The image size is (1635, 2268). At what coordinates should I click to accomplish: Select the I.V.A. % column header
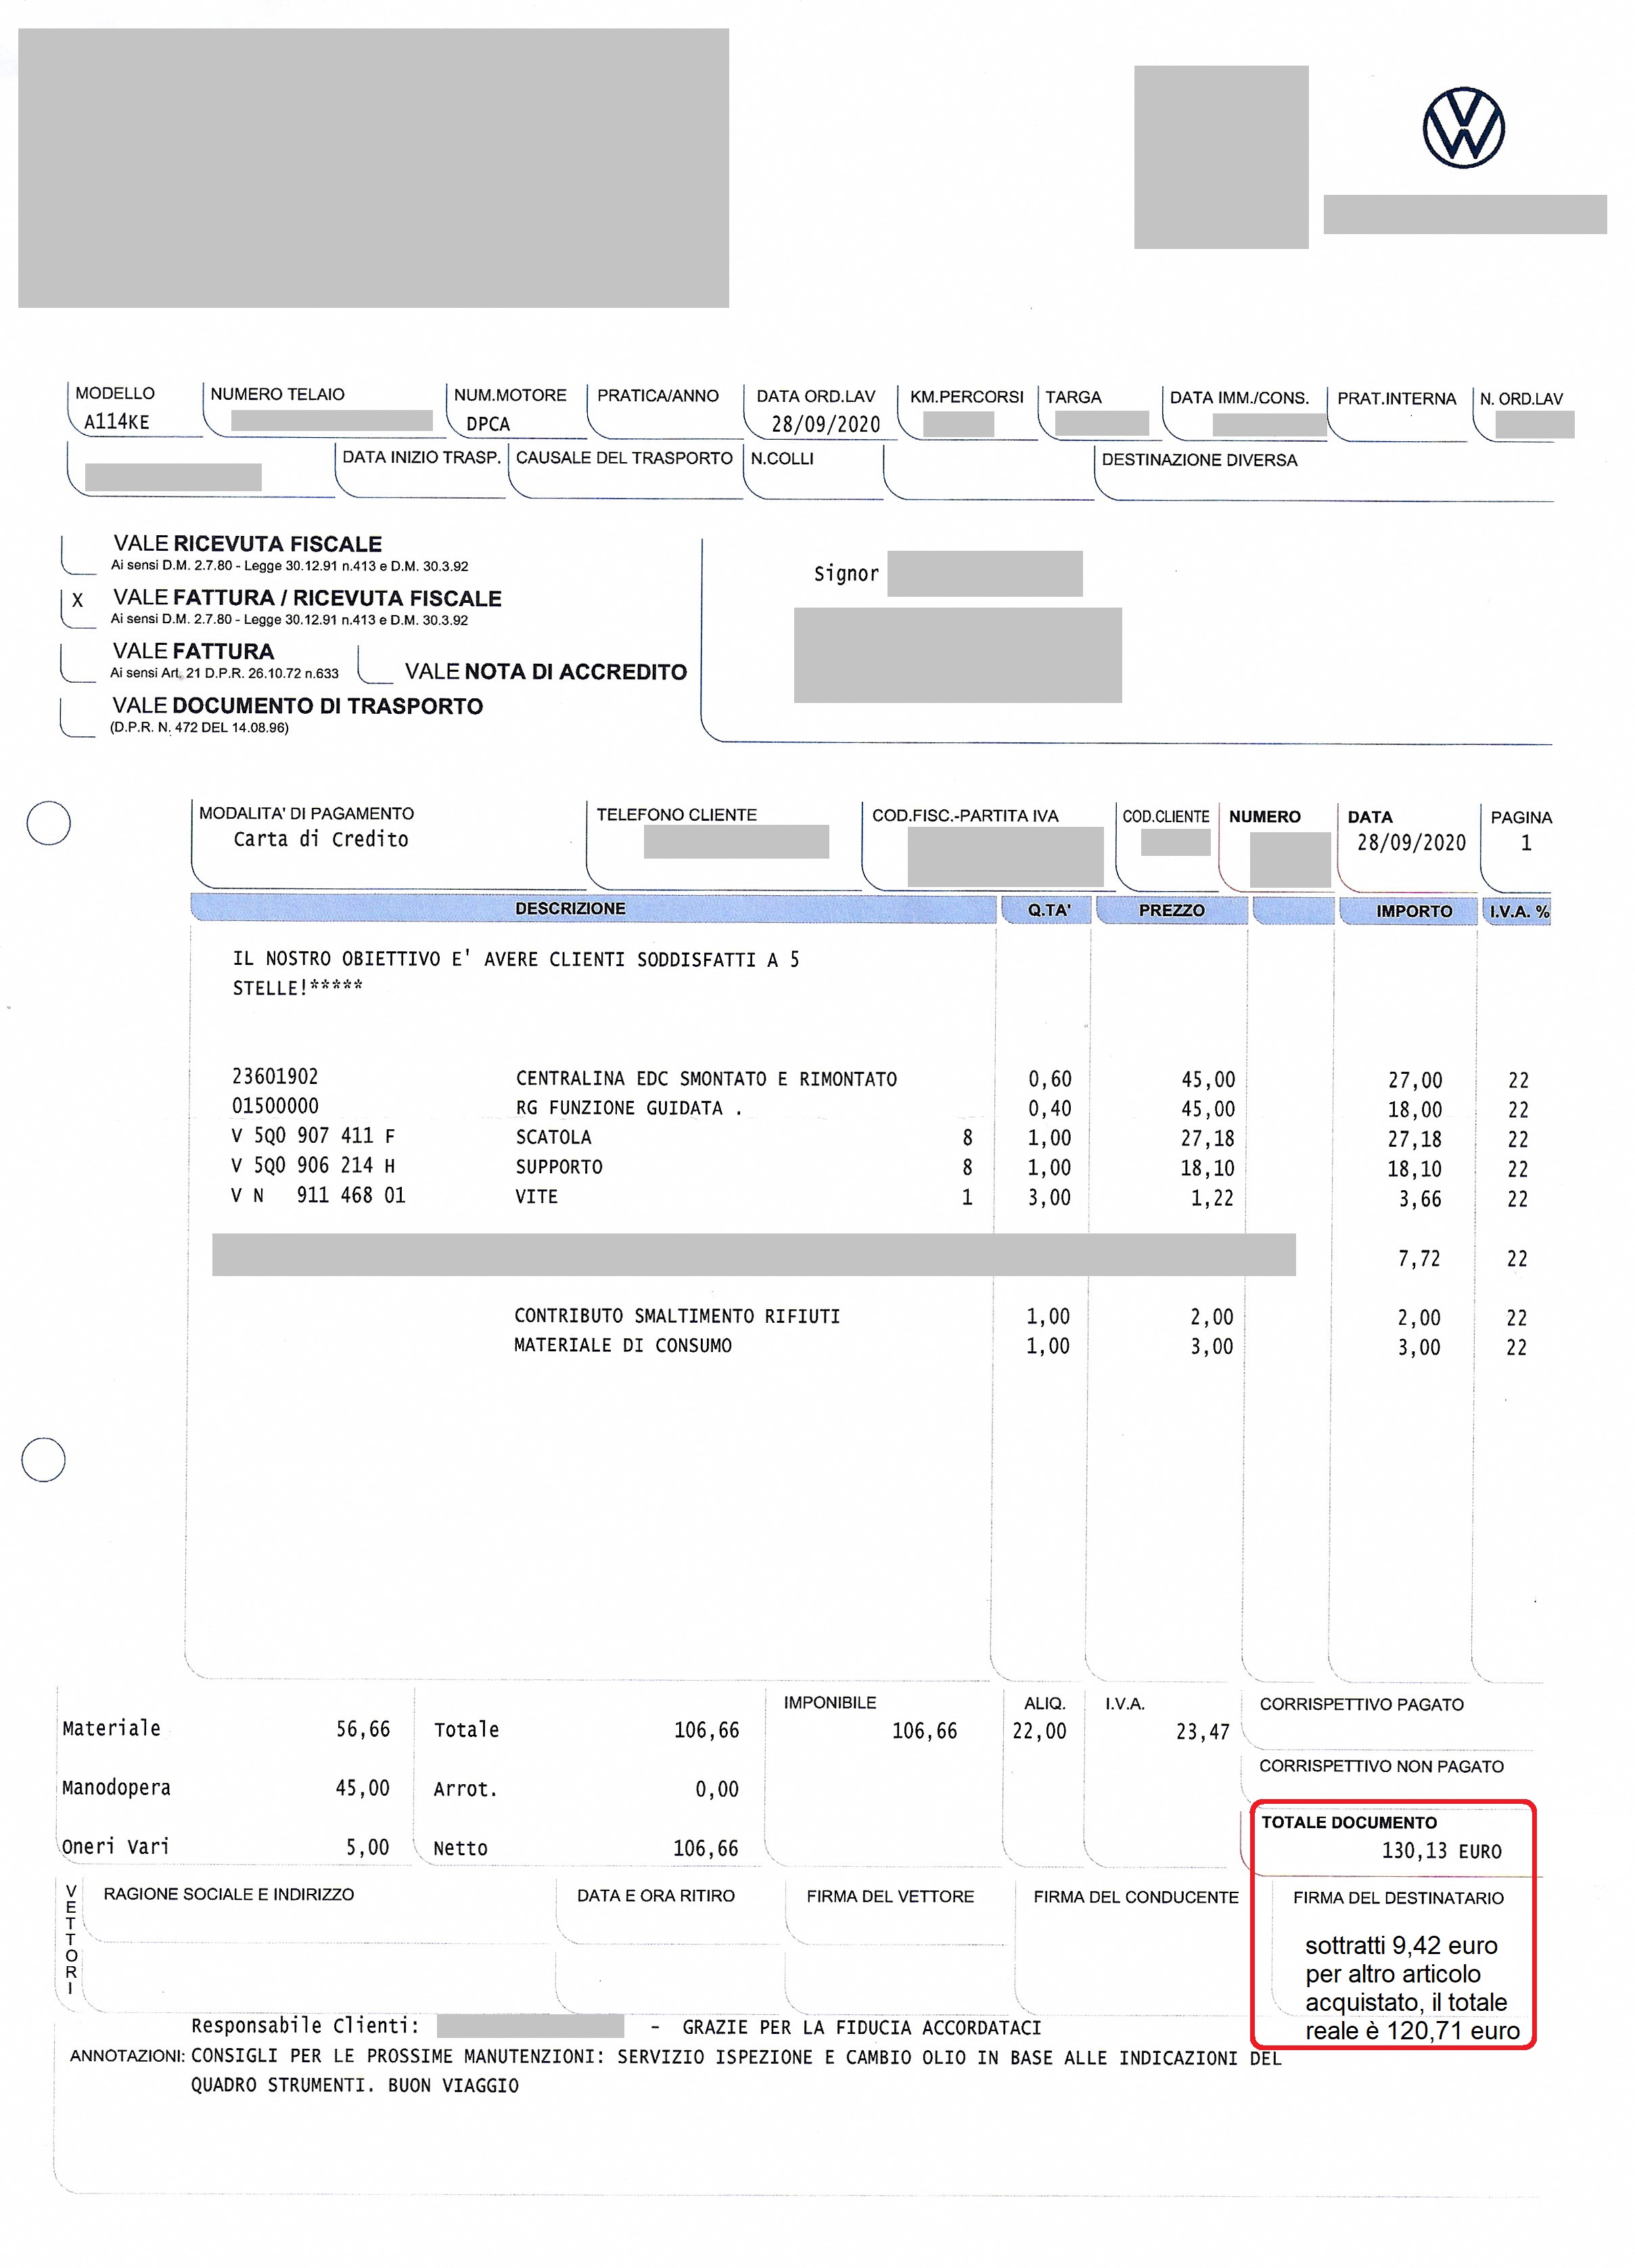click(x=1517, y=911)
